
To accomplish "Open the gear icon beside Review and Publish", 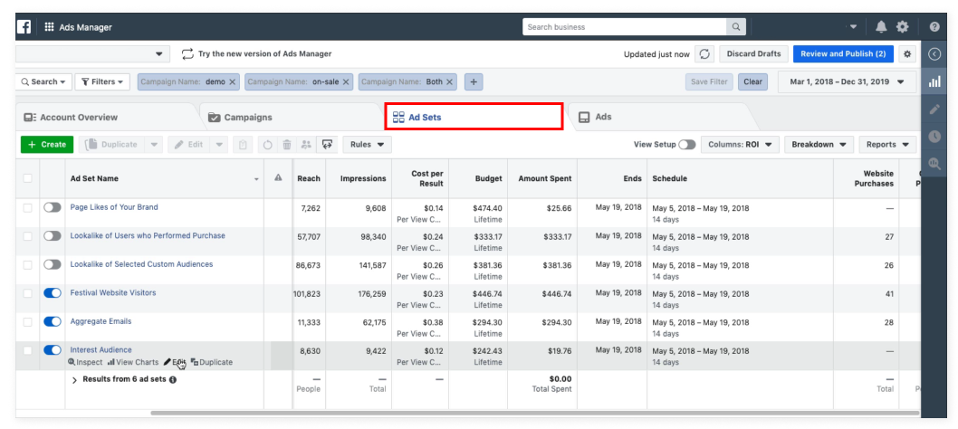I will (907, 53).
